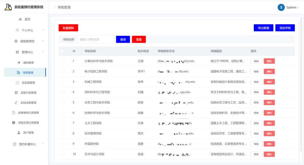Check the row for 材料科学与工程学院
Viewport: 304px width, 165px height.
click(63, 92)
